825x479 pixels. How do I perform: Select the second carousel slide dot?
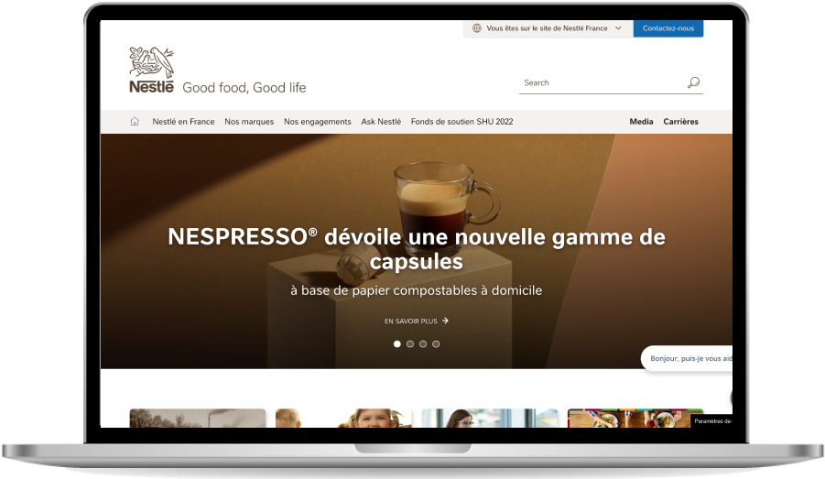[410, 344]
